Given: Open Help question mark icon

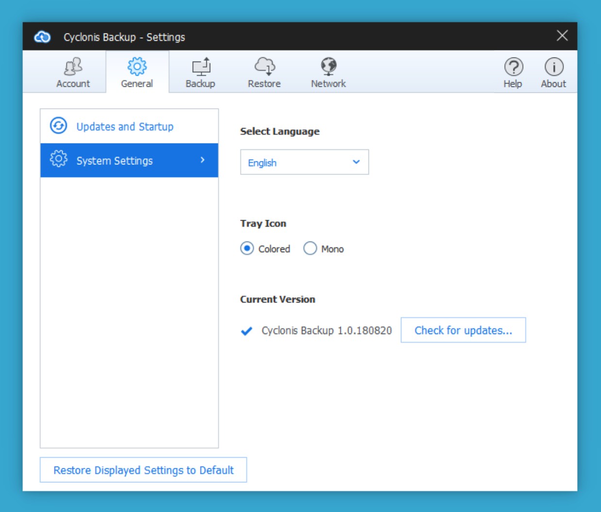Looking at the screenshot, I should (x=513, y=67).
